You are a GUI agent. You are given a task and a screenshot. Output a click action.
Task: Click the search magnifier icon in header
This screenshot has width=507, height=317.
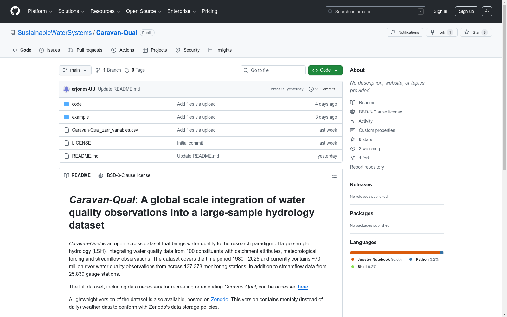pos(330,11)
